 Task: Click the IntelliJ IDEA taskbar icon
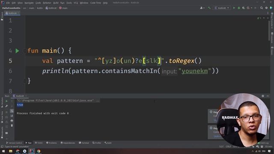tap(31, 151)
